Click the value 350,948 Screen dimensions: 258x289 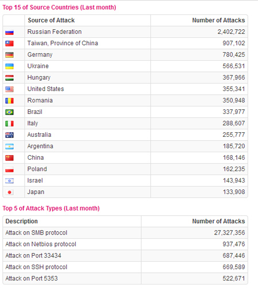click(x=234, y=100)
